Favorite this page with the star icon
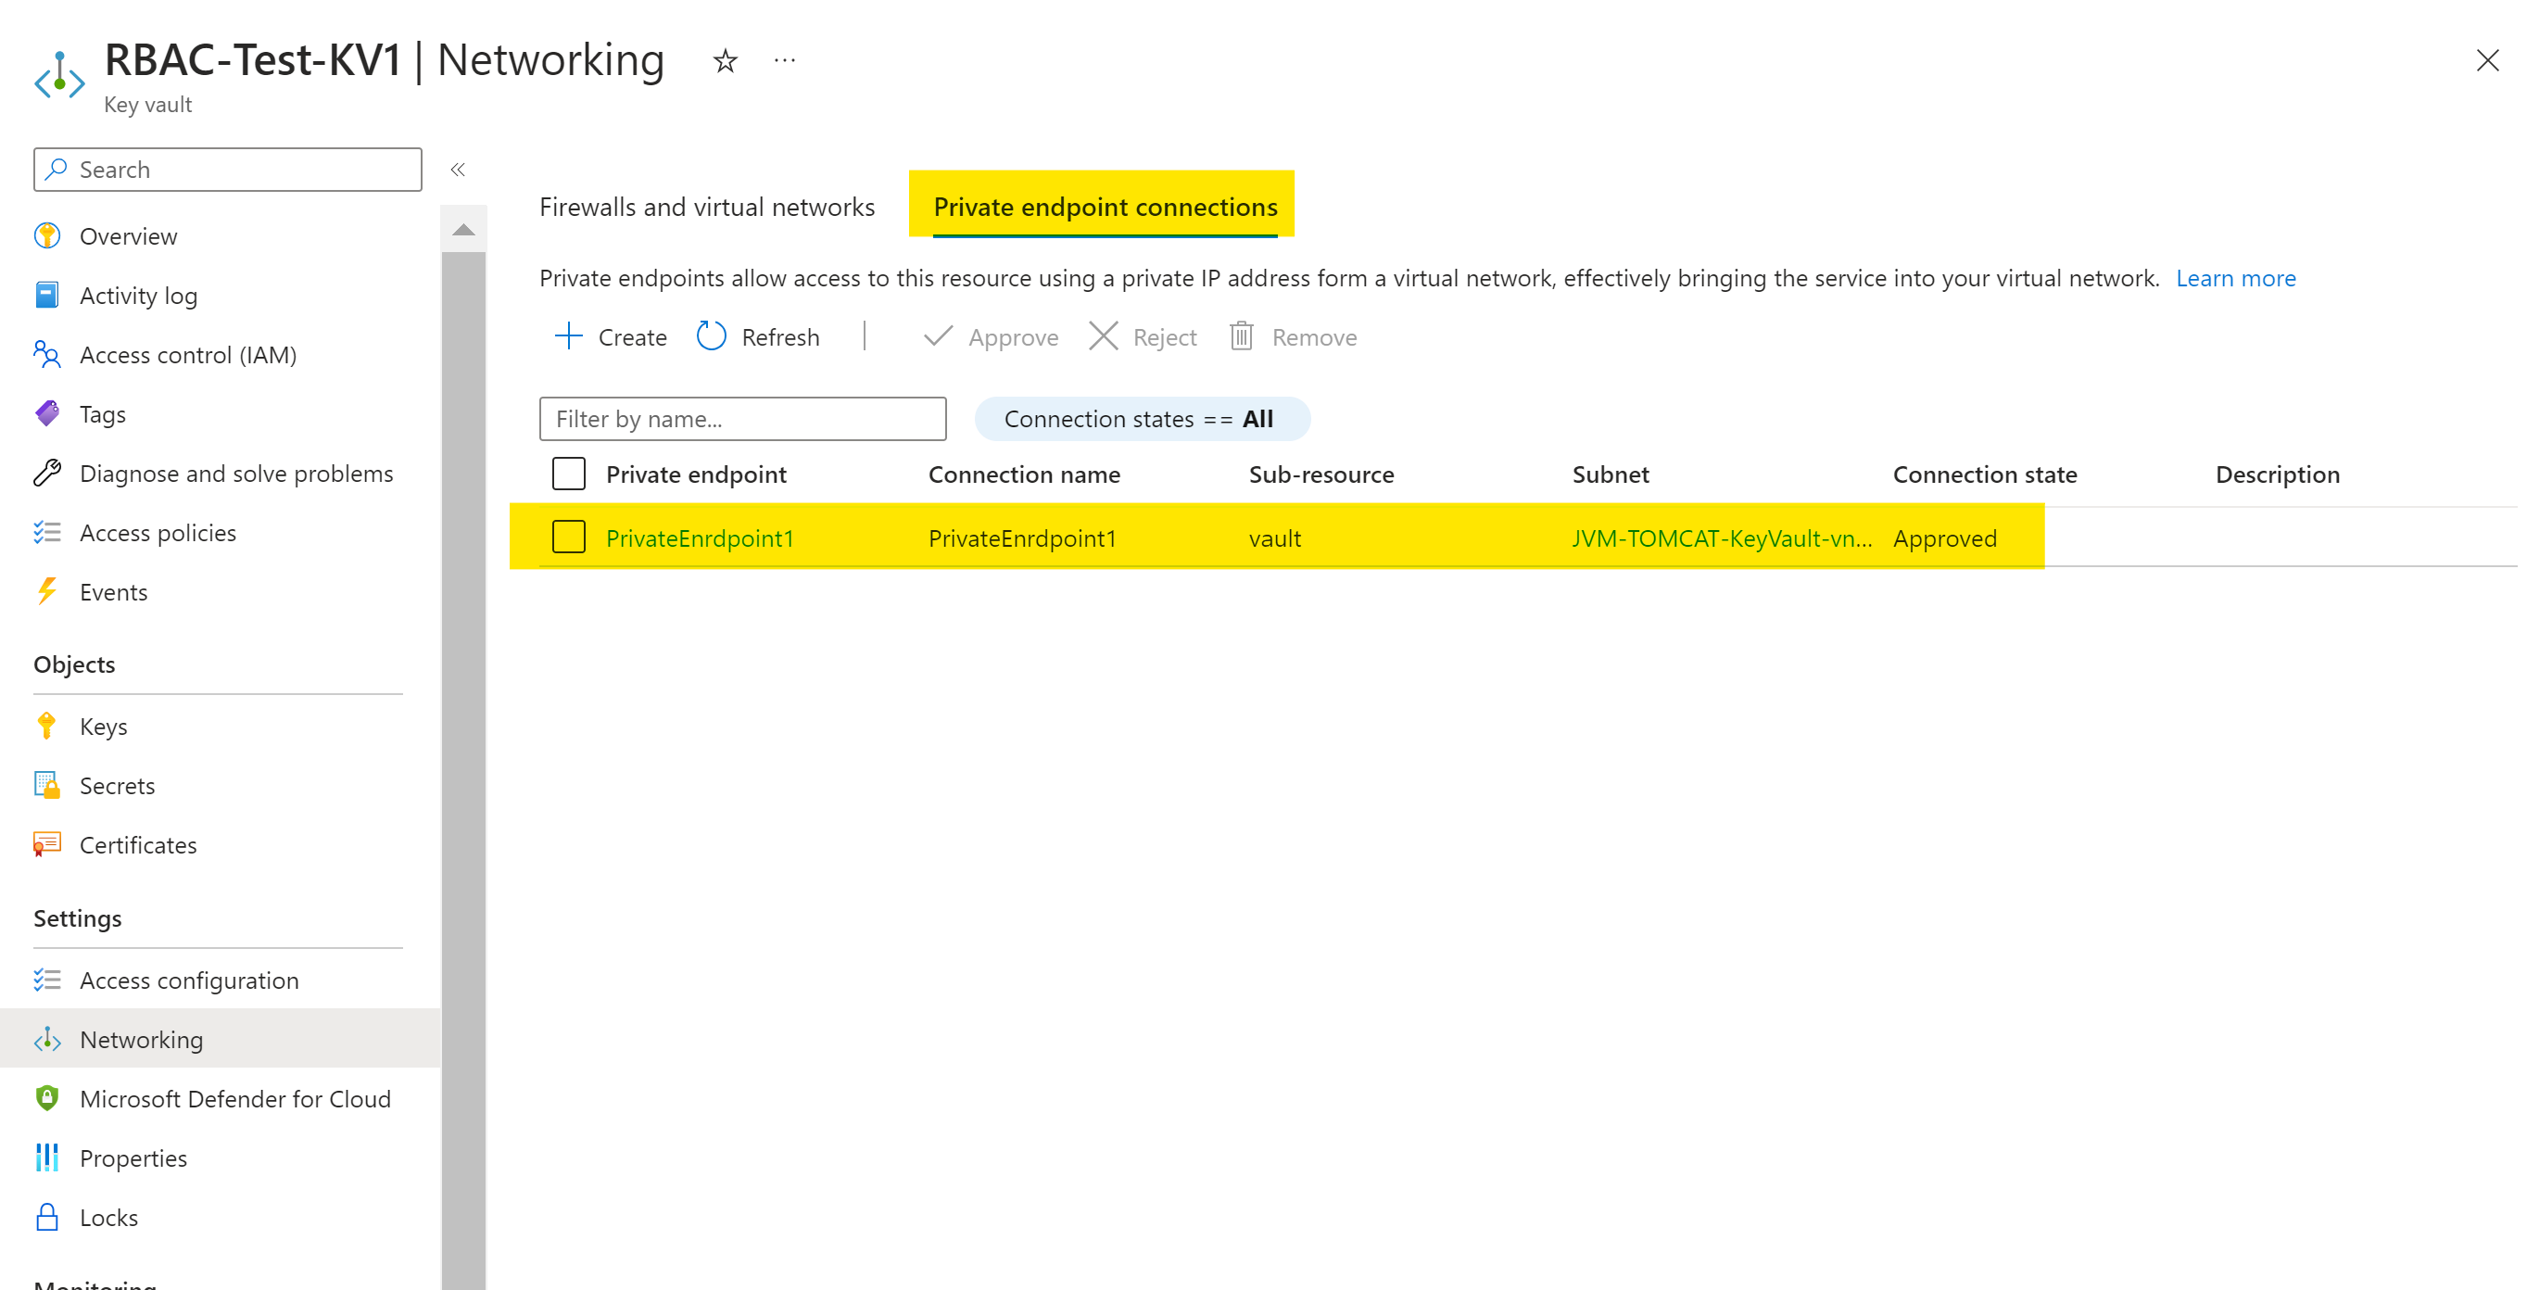The height and width of the screenshot is (1290, 2527). point(725,62)
